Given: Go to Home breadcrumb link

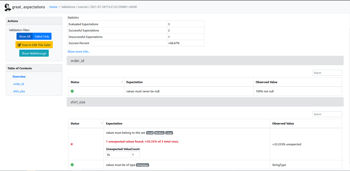Looking at the screenshot, I should tap(53, 7).
